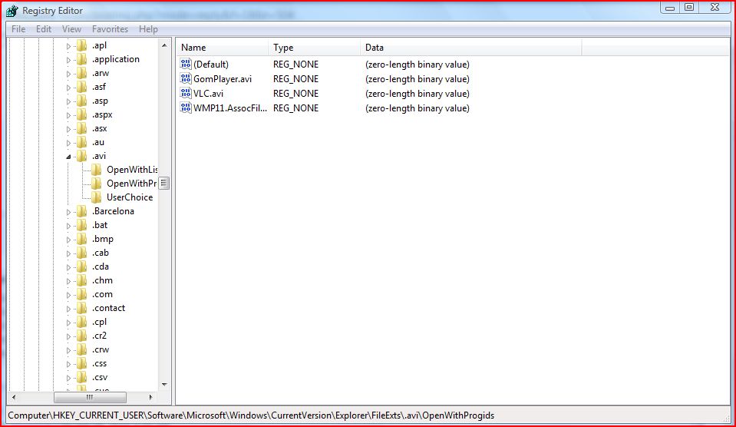This screenshot has width=736, height=427.
Task: Click the OpenWithList folder icon
Action: 96,170
